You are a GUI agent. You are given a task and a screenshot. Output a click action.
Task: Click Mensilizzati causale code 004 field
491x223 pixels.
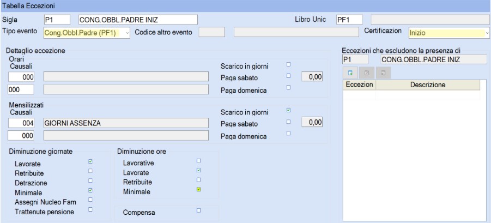coord(21,123)
